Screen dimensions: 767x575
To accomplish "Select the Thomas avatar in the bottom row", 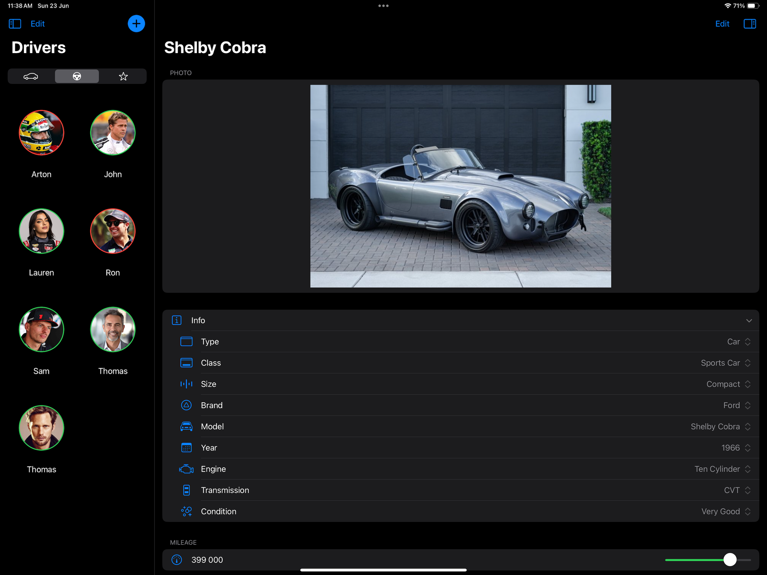I will [x=41, y=428].
